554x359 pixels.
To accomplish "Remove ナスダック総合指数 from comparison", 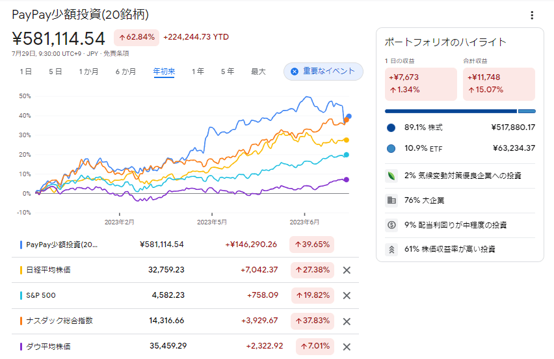I will point(347,321).
